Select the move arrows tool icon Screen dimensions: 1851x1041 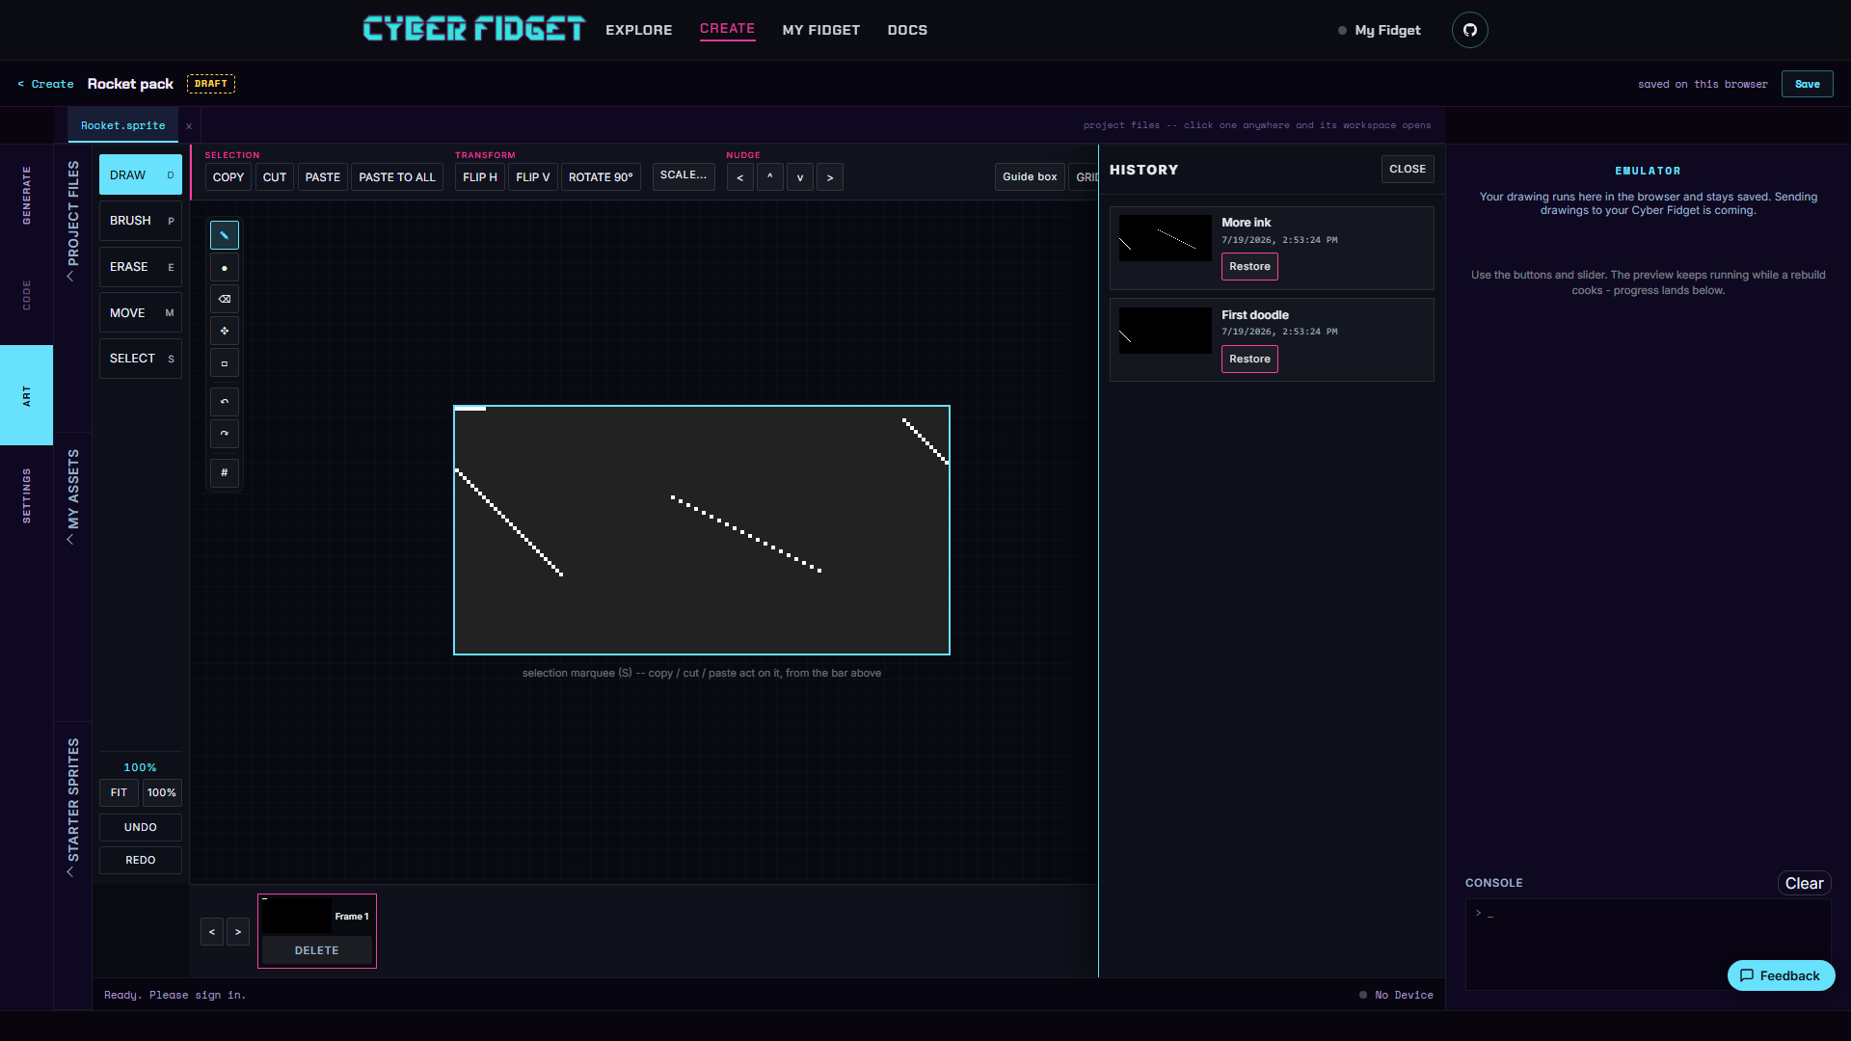[x=224, y=332]
